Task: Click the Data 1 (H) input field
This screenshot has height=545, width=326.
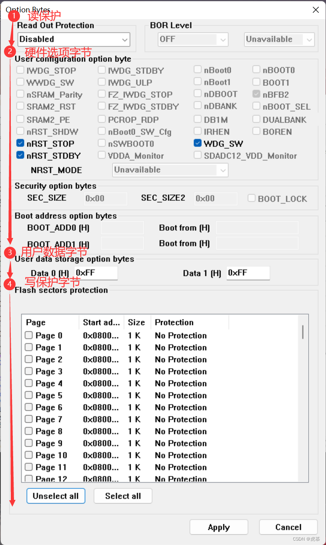Action: click(248, 273)
